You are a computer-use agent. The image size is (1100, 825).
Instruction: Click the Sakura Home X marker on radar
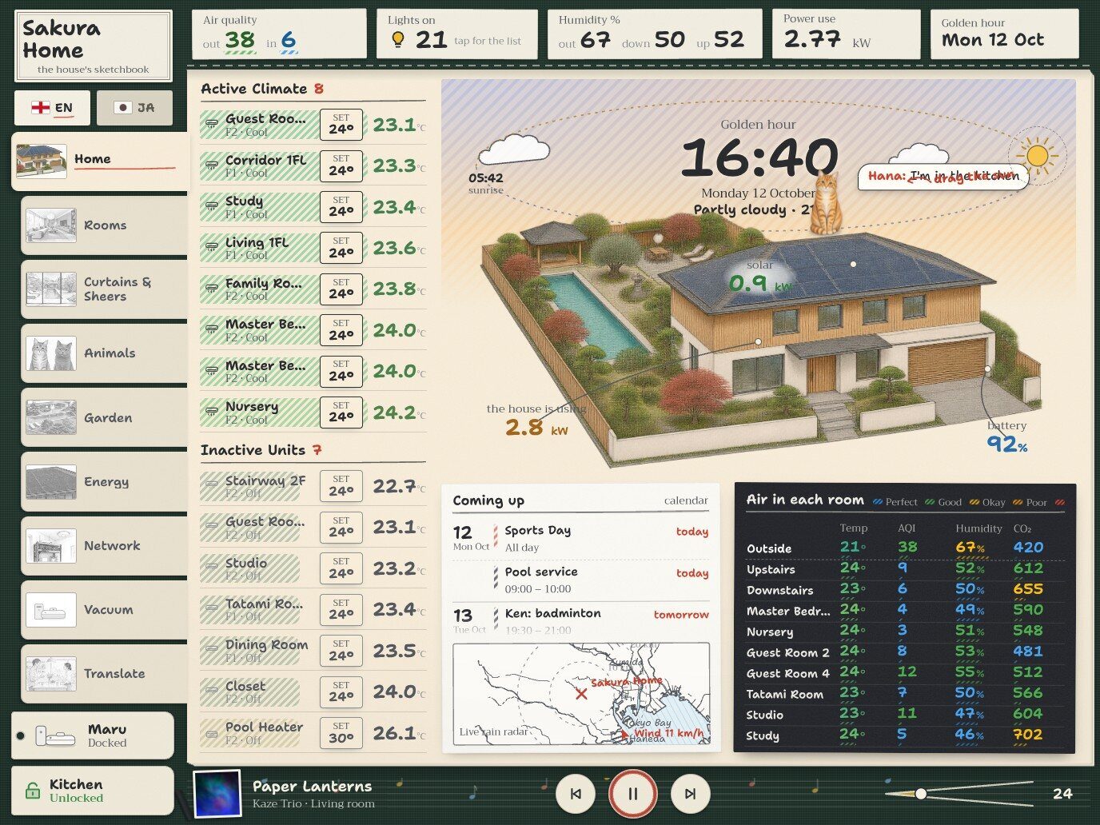[x=581, y=693]
